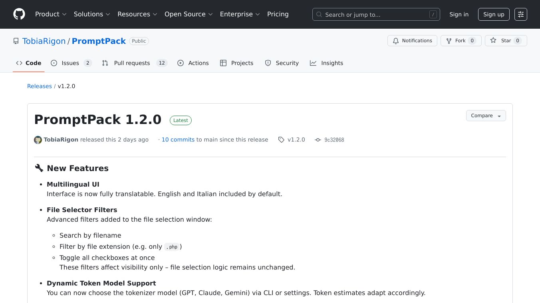The width and height of the screenshot is (540, 303).
Task: Expand the Product menu
Action: (x=51, y=14)
